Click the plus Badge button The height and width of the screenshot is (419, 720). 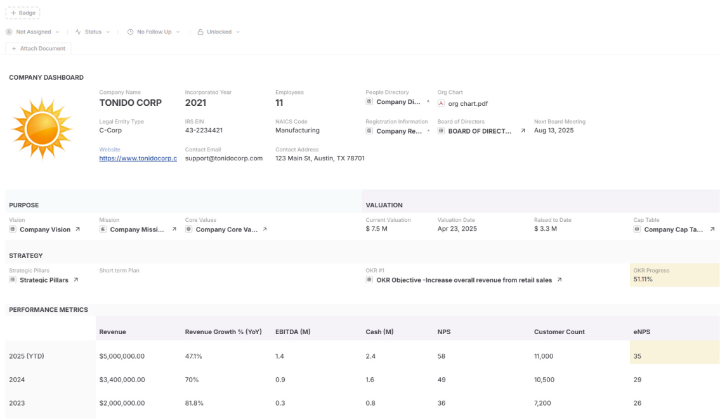[x=23, y=13]
